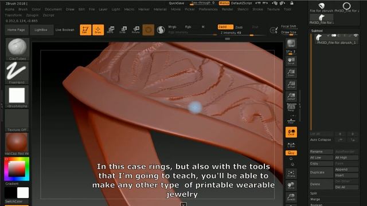This screenshot has height=206, width=367.
Task: Open the Home Page button
Action: click(17, 30)
